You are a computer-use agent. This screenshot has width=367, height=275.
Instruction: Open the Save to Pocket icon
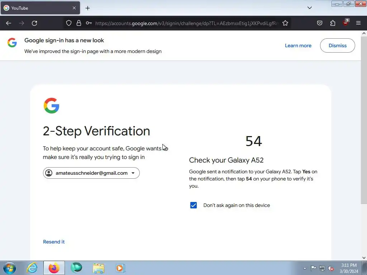(x=319, y=23)
